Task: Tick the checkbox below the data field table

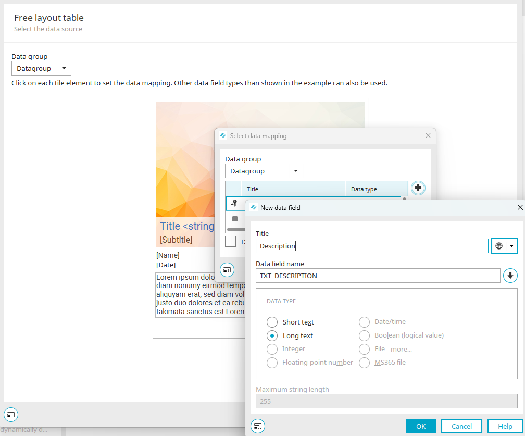Action: tap(231, 242)
